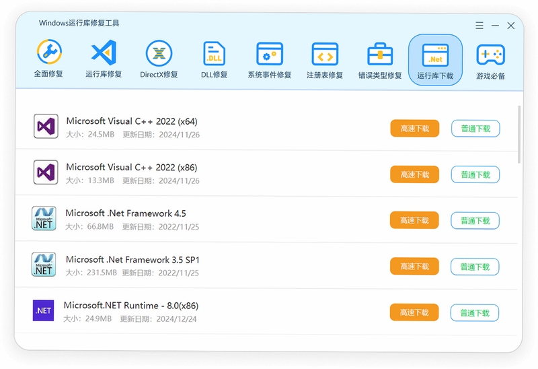Click the Visual C++ 2022 (x86) icon
The height and width of the screenshot is (369, 538).
46,172
